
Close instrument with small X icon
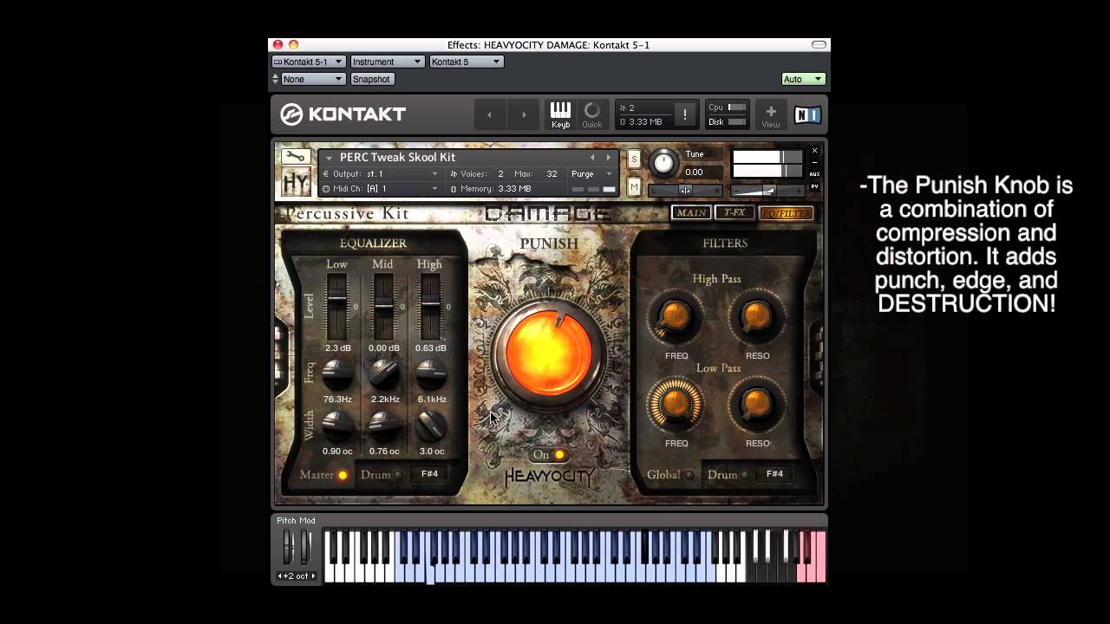[x=814, y=151]
